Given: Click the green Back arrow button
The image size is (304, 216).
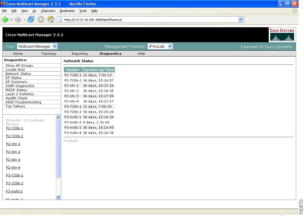Looking at the screenshot, I should tap(5, 20).
